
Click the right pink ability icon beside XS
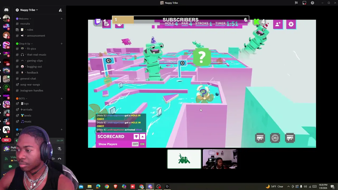coord(290,138)
